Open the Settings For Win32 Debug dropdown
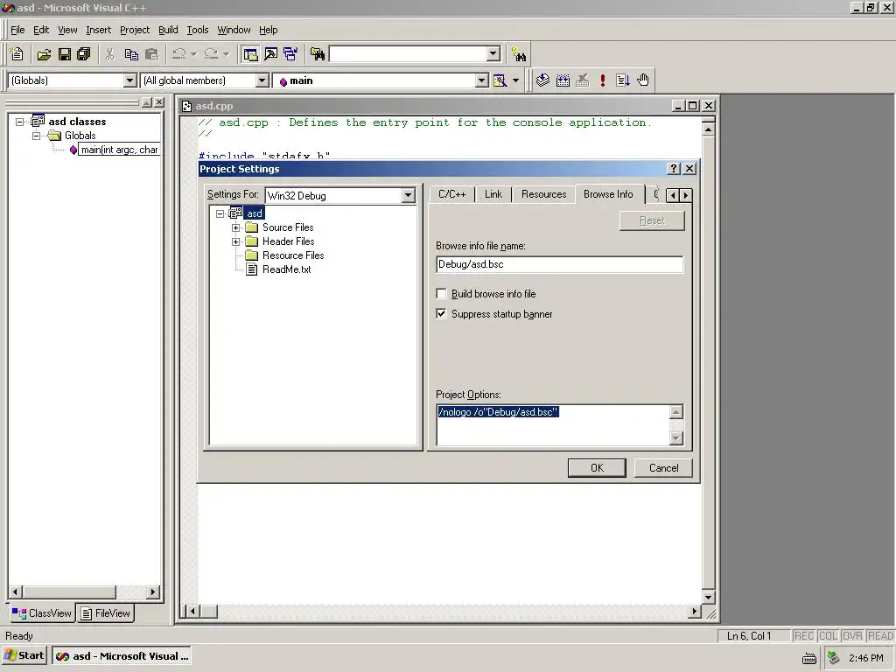This screenshot has height=672, width=896. coord(408,195)
